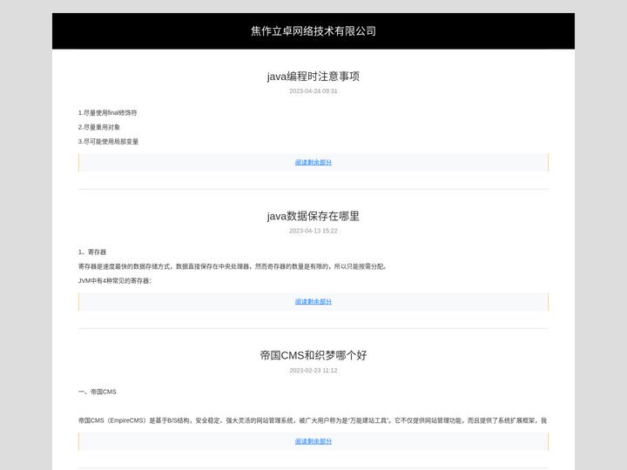Open the article 帝国CMS和织梦哪个好
The height and width of the screenshot is (470, 627).
313,355
